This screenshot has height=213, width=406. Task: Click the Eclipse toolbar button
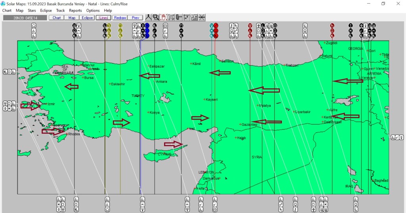(87, 18)
